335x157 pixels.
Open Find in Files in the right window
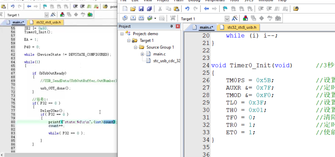[x=296, y=9]
